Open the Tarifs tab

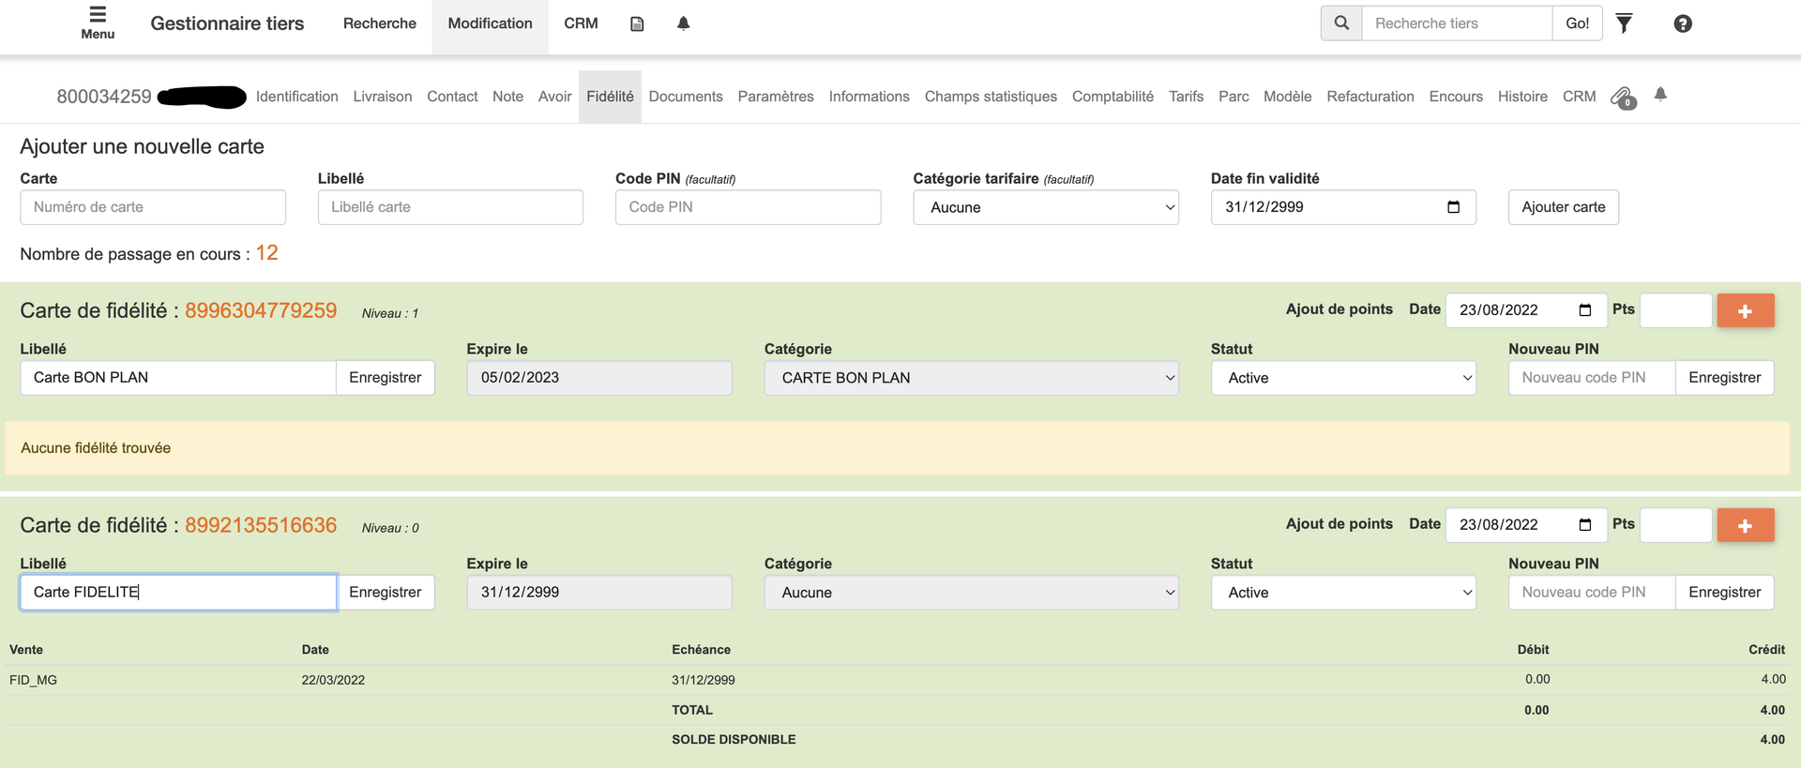(x=1186, y=97)
